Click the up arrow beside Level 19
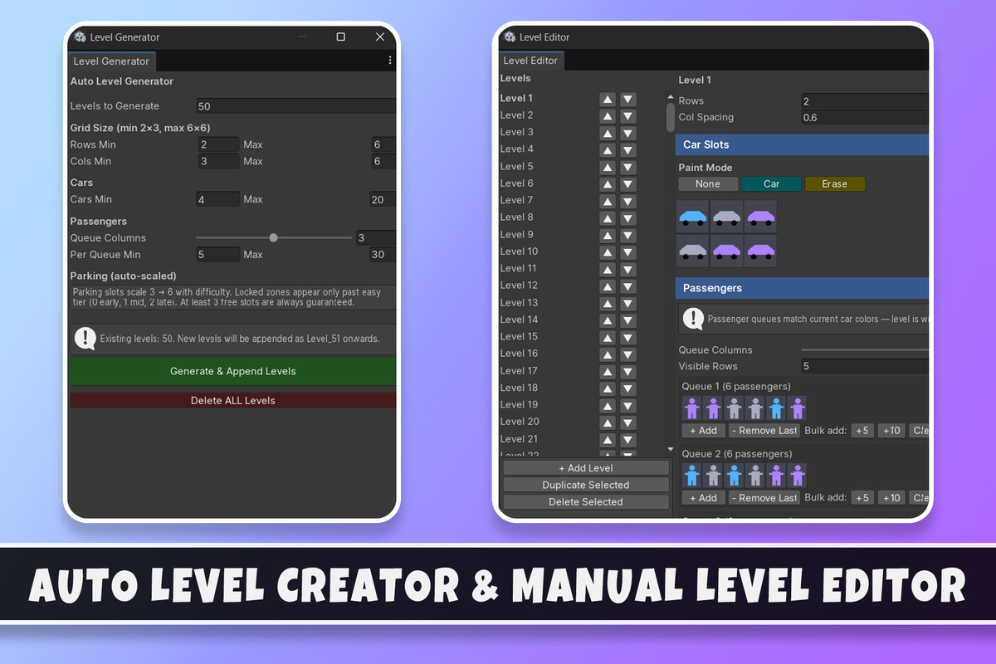996x664 pixels. click(608, 406)
